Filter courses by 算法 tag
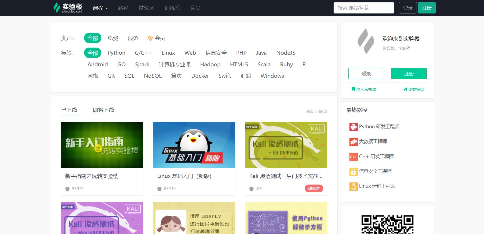This screenshot has height=234, width=484. tap(176, 76)
